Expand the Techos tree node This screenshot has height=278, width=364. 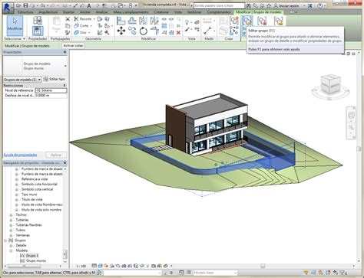(x=11, y=215)
